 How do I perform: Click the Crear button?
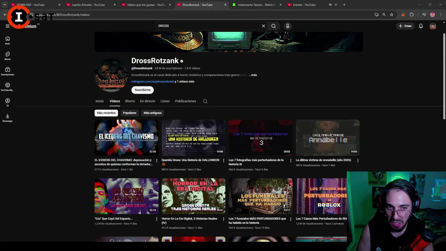(405, 26)
